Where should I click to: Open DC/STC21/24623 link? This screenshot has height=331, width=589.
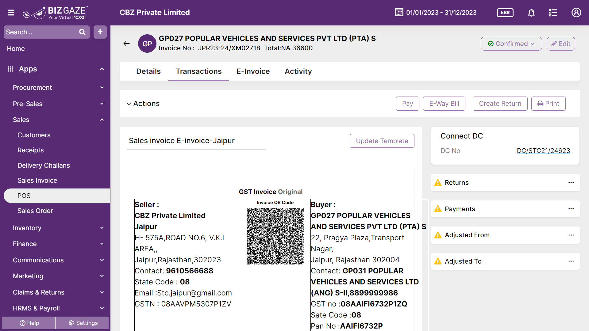[x=543, y=151]
